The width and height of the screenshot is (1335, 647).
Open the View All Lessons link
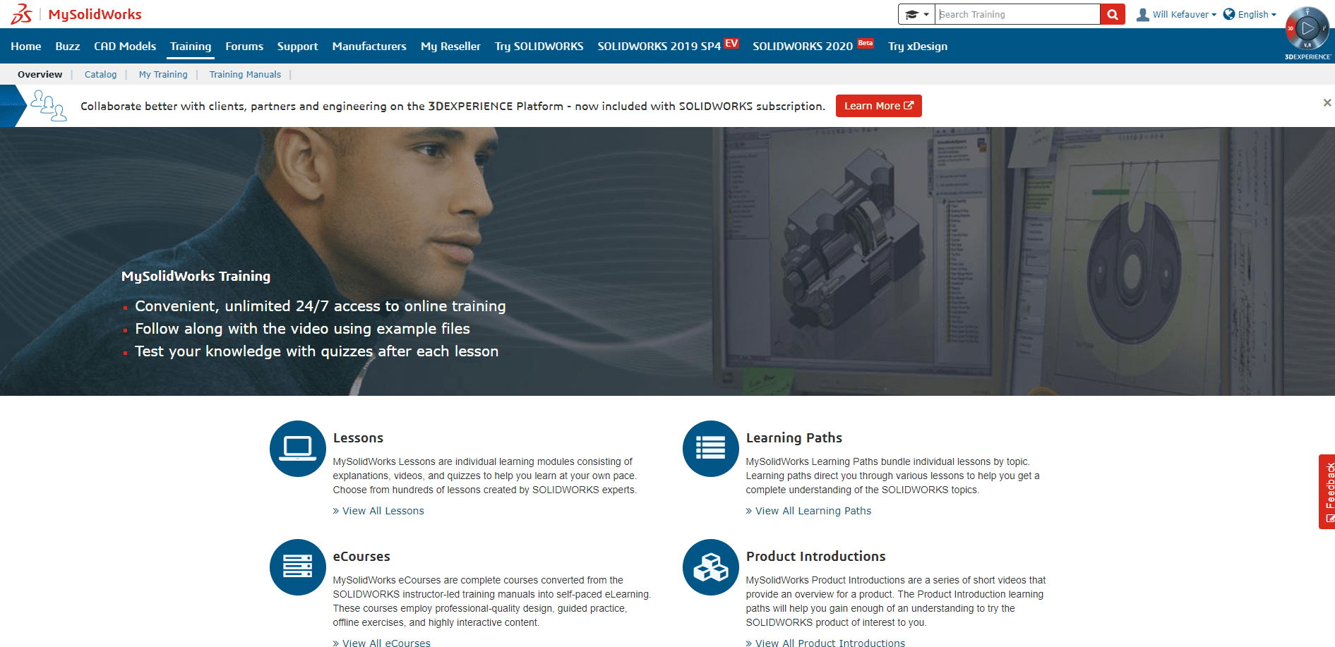tap(378, 511)
